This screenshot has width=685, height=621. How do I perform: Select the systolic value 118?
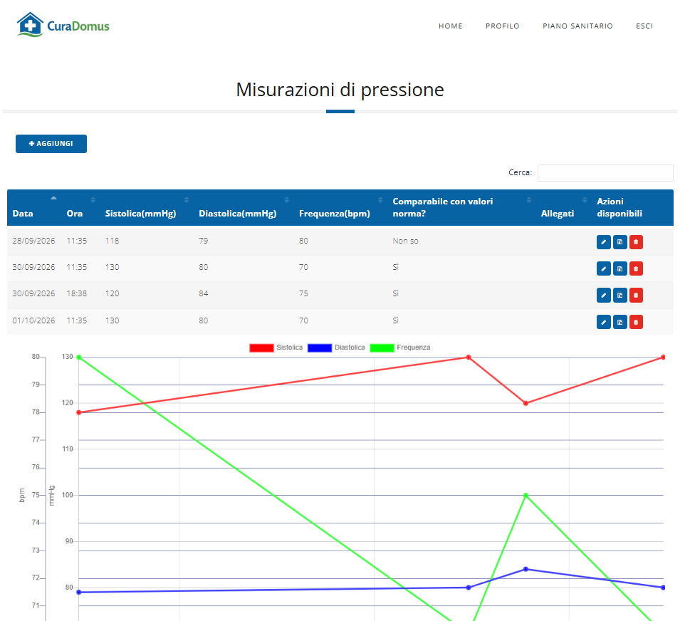coord(112,241)
